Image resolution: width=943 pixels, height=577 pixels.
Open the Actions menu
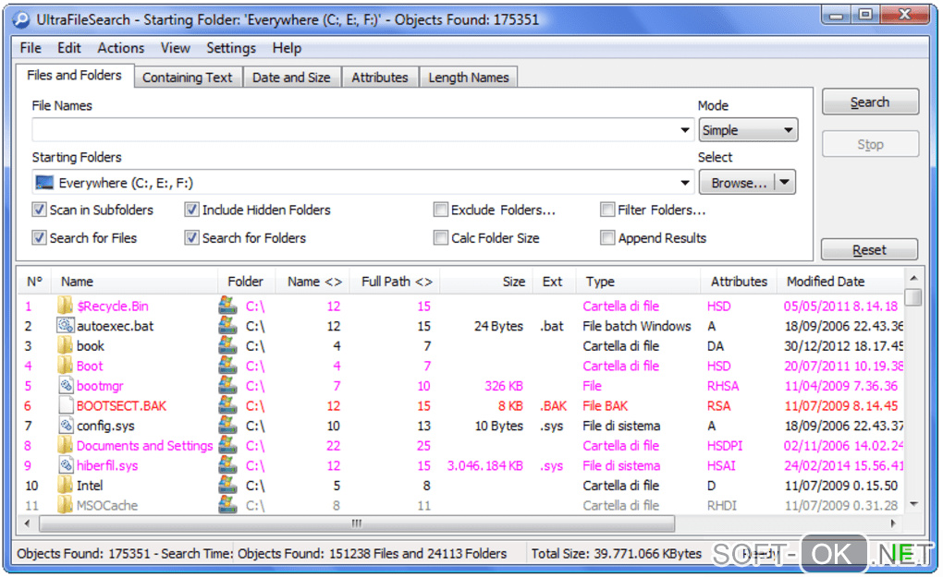121,48
